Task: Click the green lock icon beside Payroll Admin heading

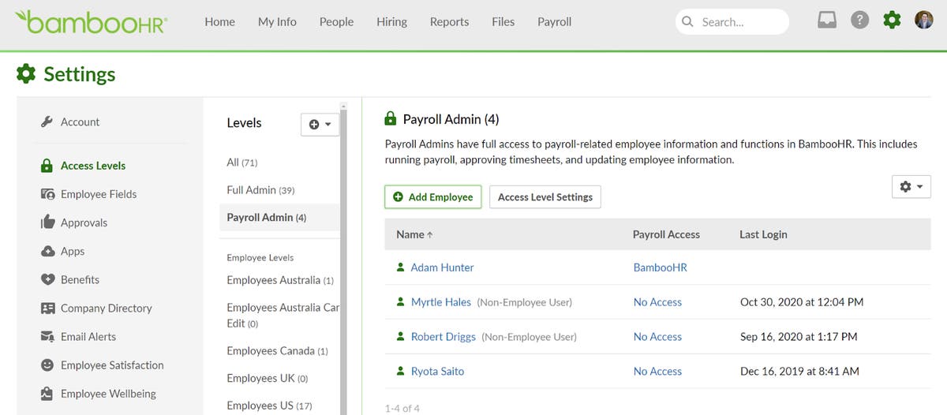Action: click(x=390, y=119)
